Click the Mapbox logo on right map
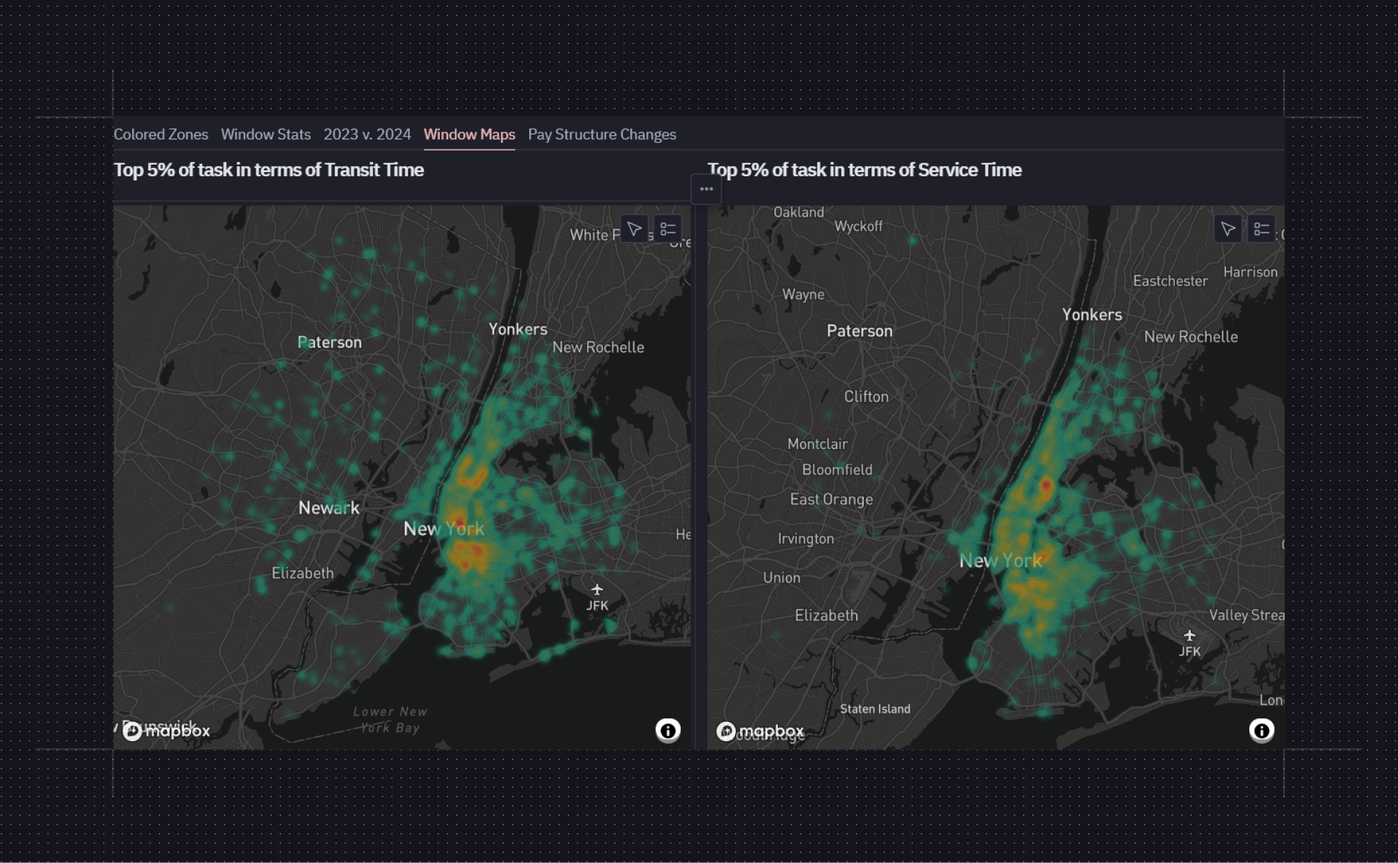 (760, 731)
